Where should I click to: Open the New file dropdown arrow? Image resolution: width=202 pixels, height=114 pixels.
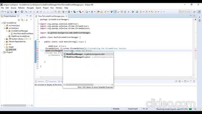click(5, 12)
